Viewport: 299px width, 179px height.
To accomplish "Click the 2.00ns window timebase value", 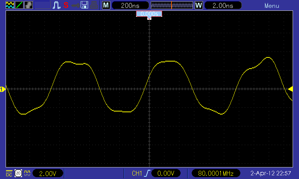I will (x=223, y=5).
